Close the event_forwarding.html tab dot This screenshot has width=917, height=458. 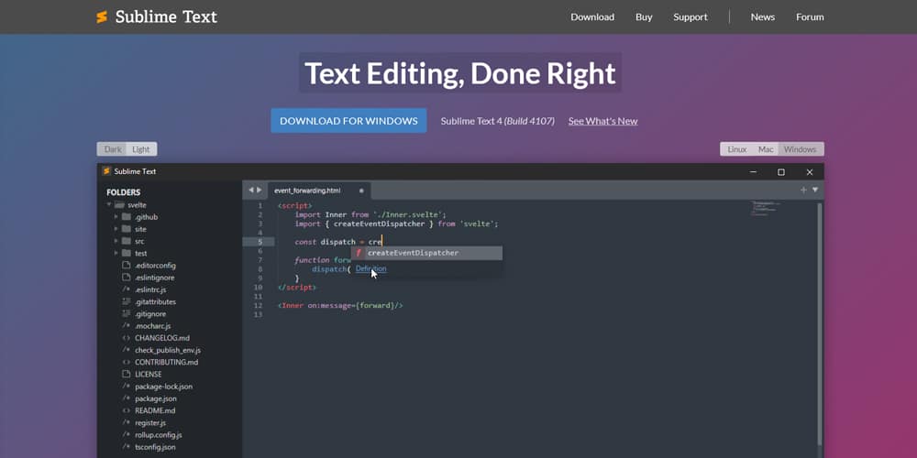360,191
